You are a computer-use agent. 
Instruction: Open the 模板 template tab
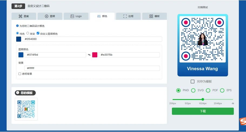(x=155, y=16)
